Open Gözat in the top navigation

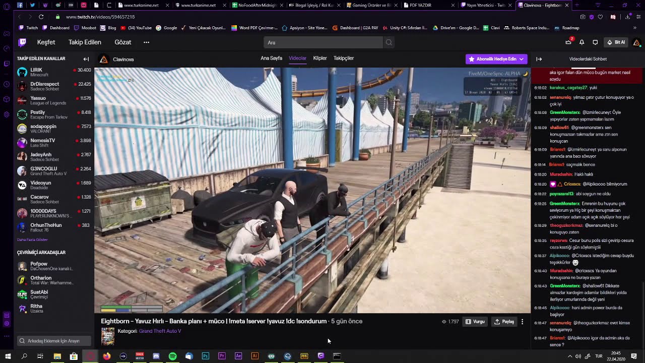coord(123,42)
